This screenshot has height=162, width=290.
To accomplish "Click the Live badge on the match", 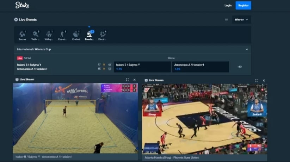I will coord(20,58).
